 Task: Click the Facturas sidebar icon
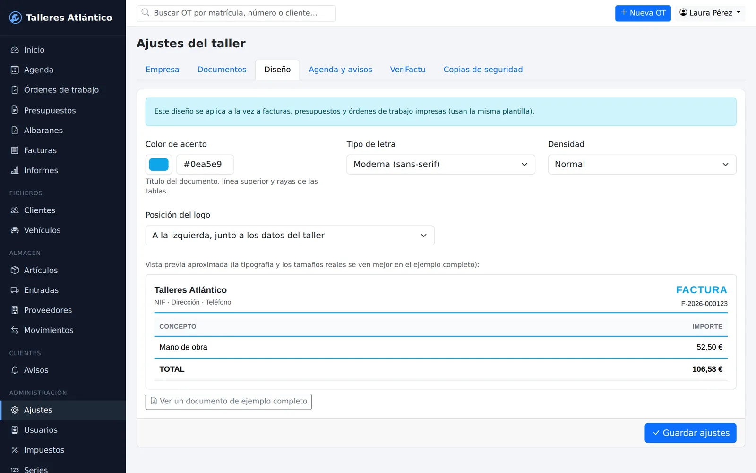pos(15,150)
